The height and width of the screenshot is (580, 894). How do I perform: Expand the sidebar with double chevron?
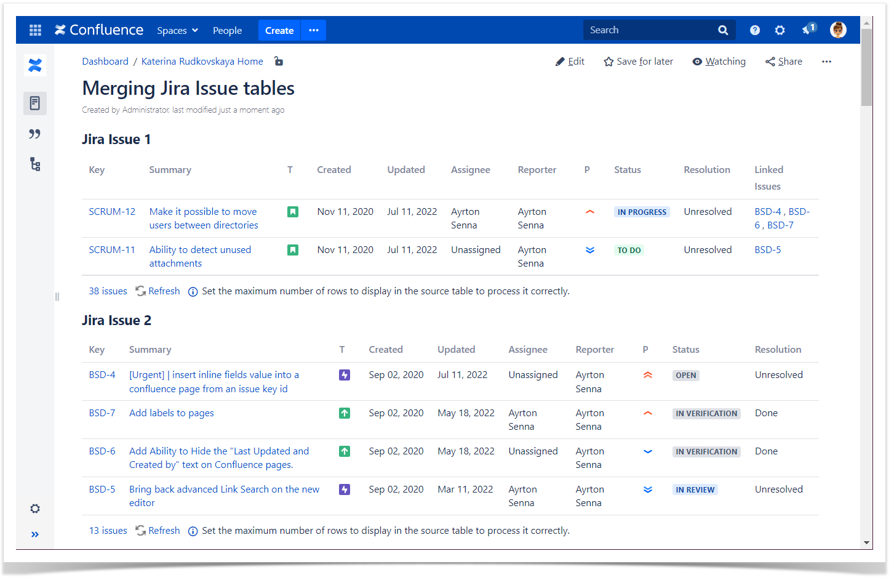(x=35, y=534)
